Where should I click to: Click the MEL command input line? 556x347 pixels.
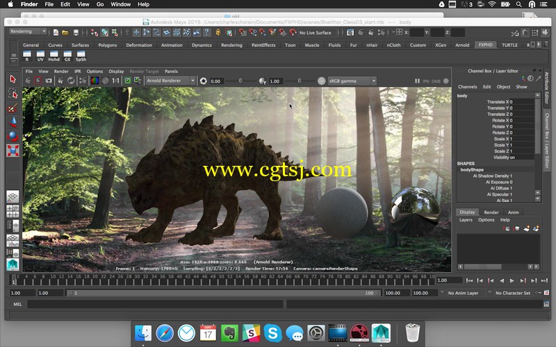point(155,304)
